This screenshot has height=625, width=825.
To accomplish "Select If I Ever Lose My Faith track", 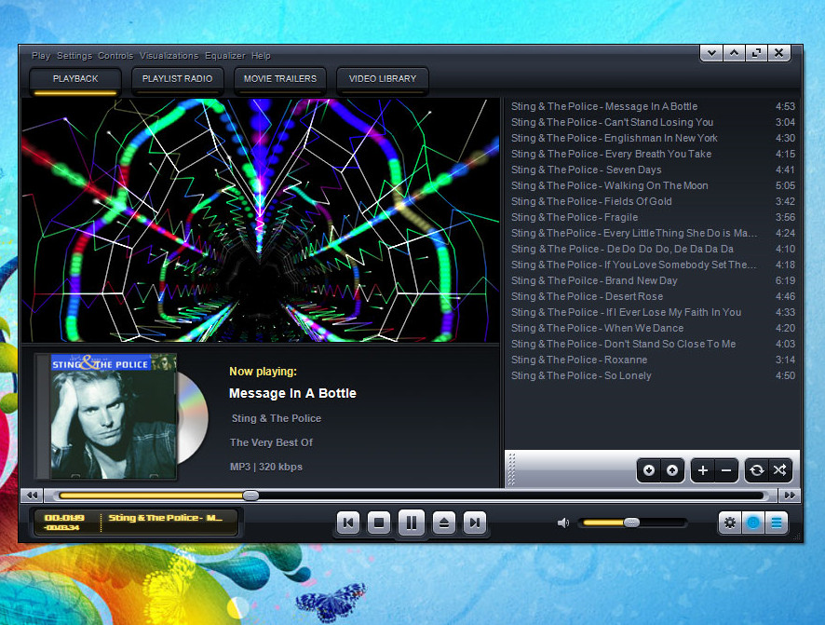I will click(x=653, y=312).
